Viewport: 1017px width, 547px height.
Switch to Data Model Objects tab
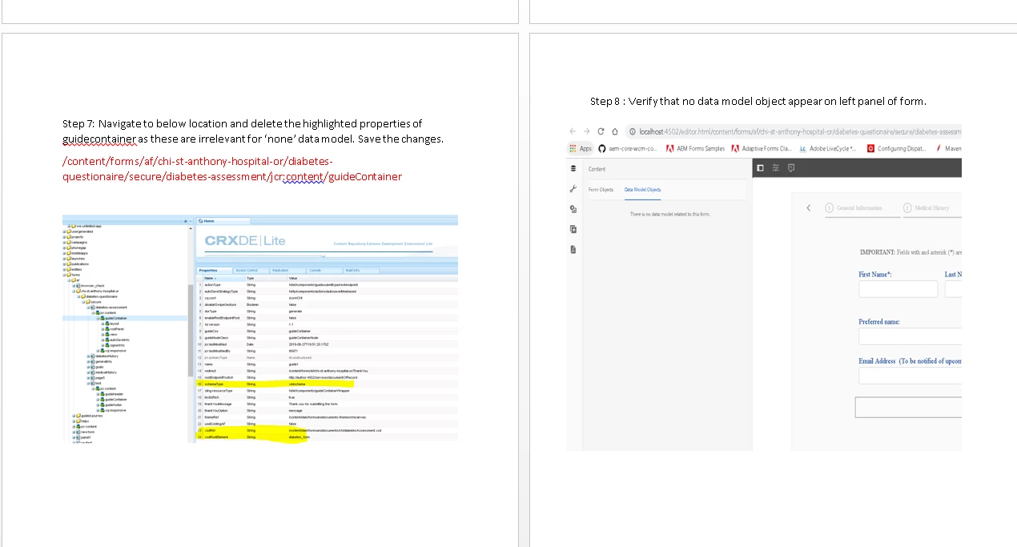point(643,190)
